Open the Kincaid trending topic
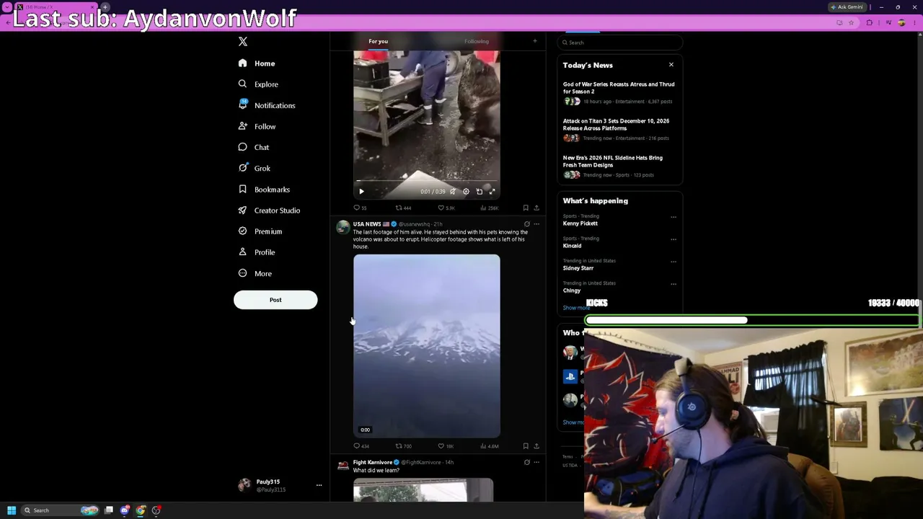Viewport: 923px width, 519px height. 573,246
